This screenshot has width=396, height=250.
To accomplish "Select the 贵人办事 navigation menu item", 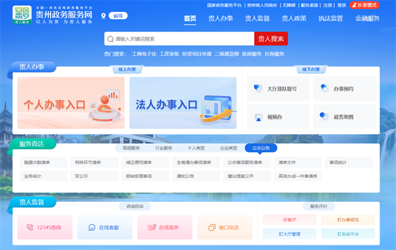I will click(x=220, y=18).
